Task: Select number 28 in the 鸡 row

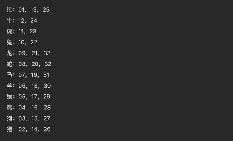Action: (x=47, y=108)
